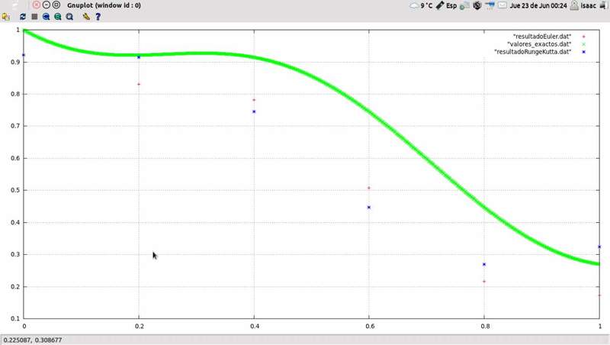The image size is (610, 345).
Task: Click the x-axis label 0.8
Action: pos(485,327)
